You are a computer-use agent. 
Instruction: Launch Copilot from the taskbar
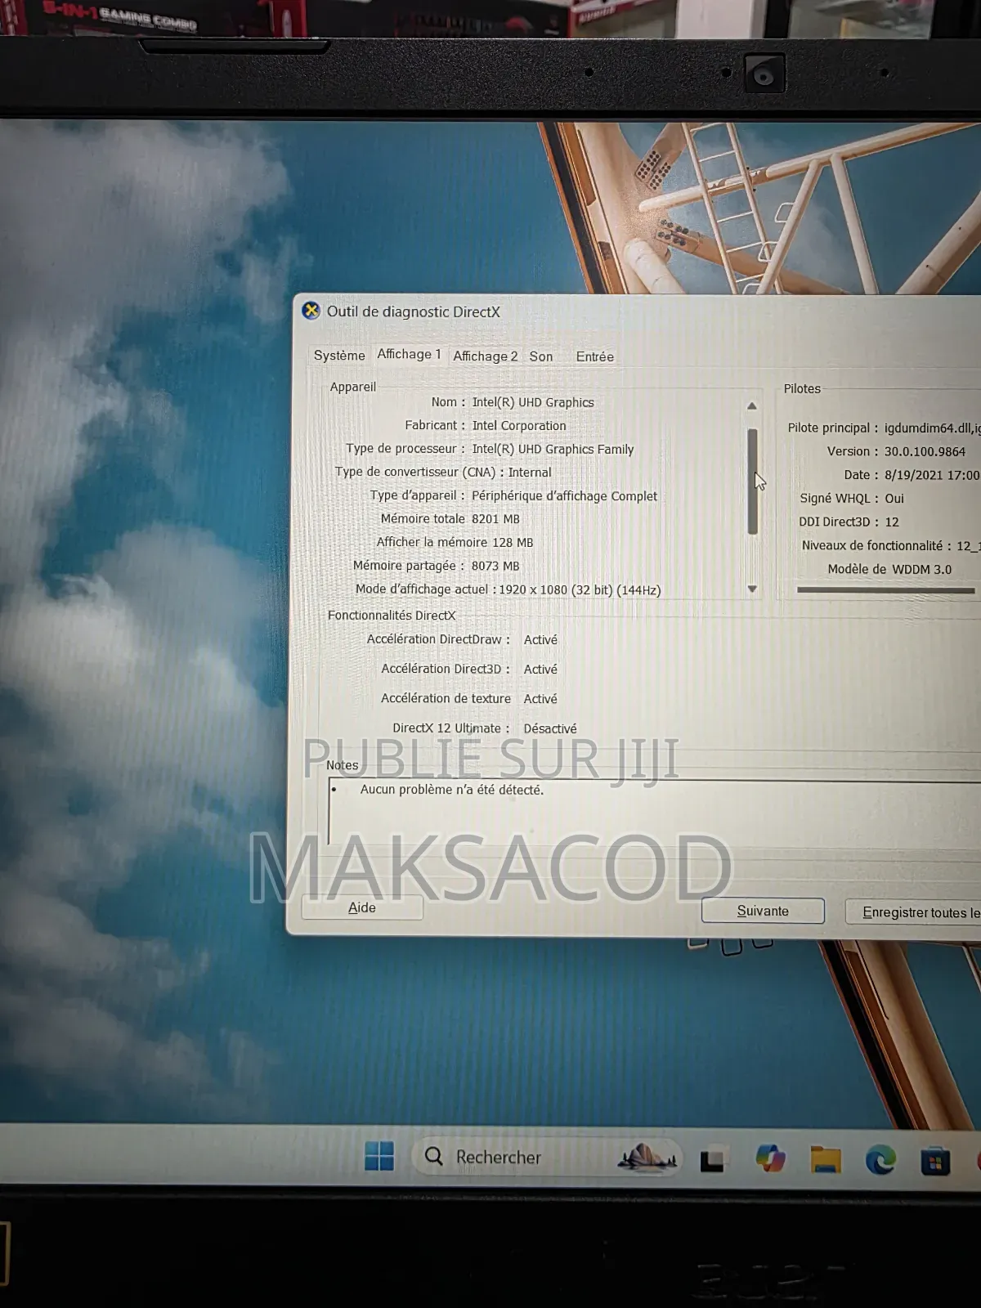[x=770, y=1159]
